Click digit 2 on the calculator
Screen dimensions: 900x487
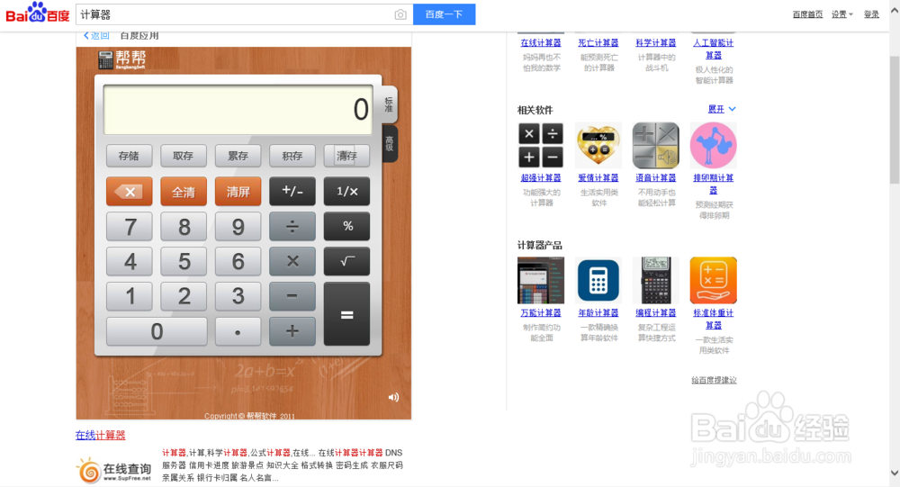coord(183,296)
